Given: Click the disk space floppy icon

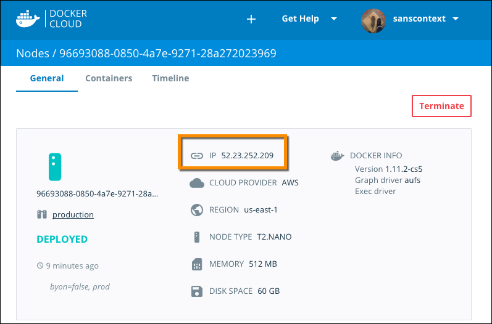Looking at the screenshot, I should (x=197, y=291).
